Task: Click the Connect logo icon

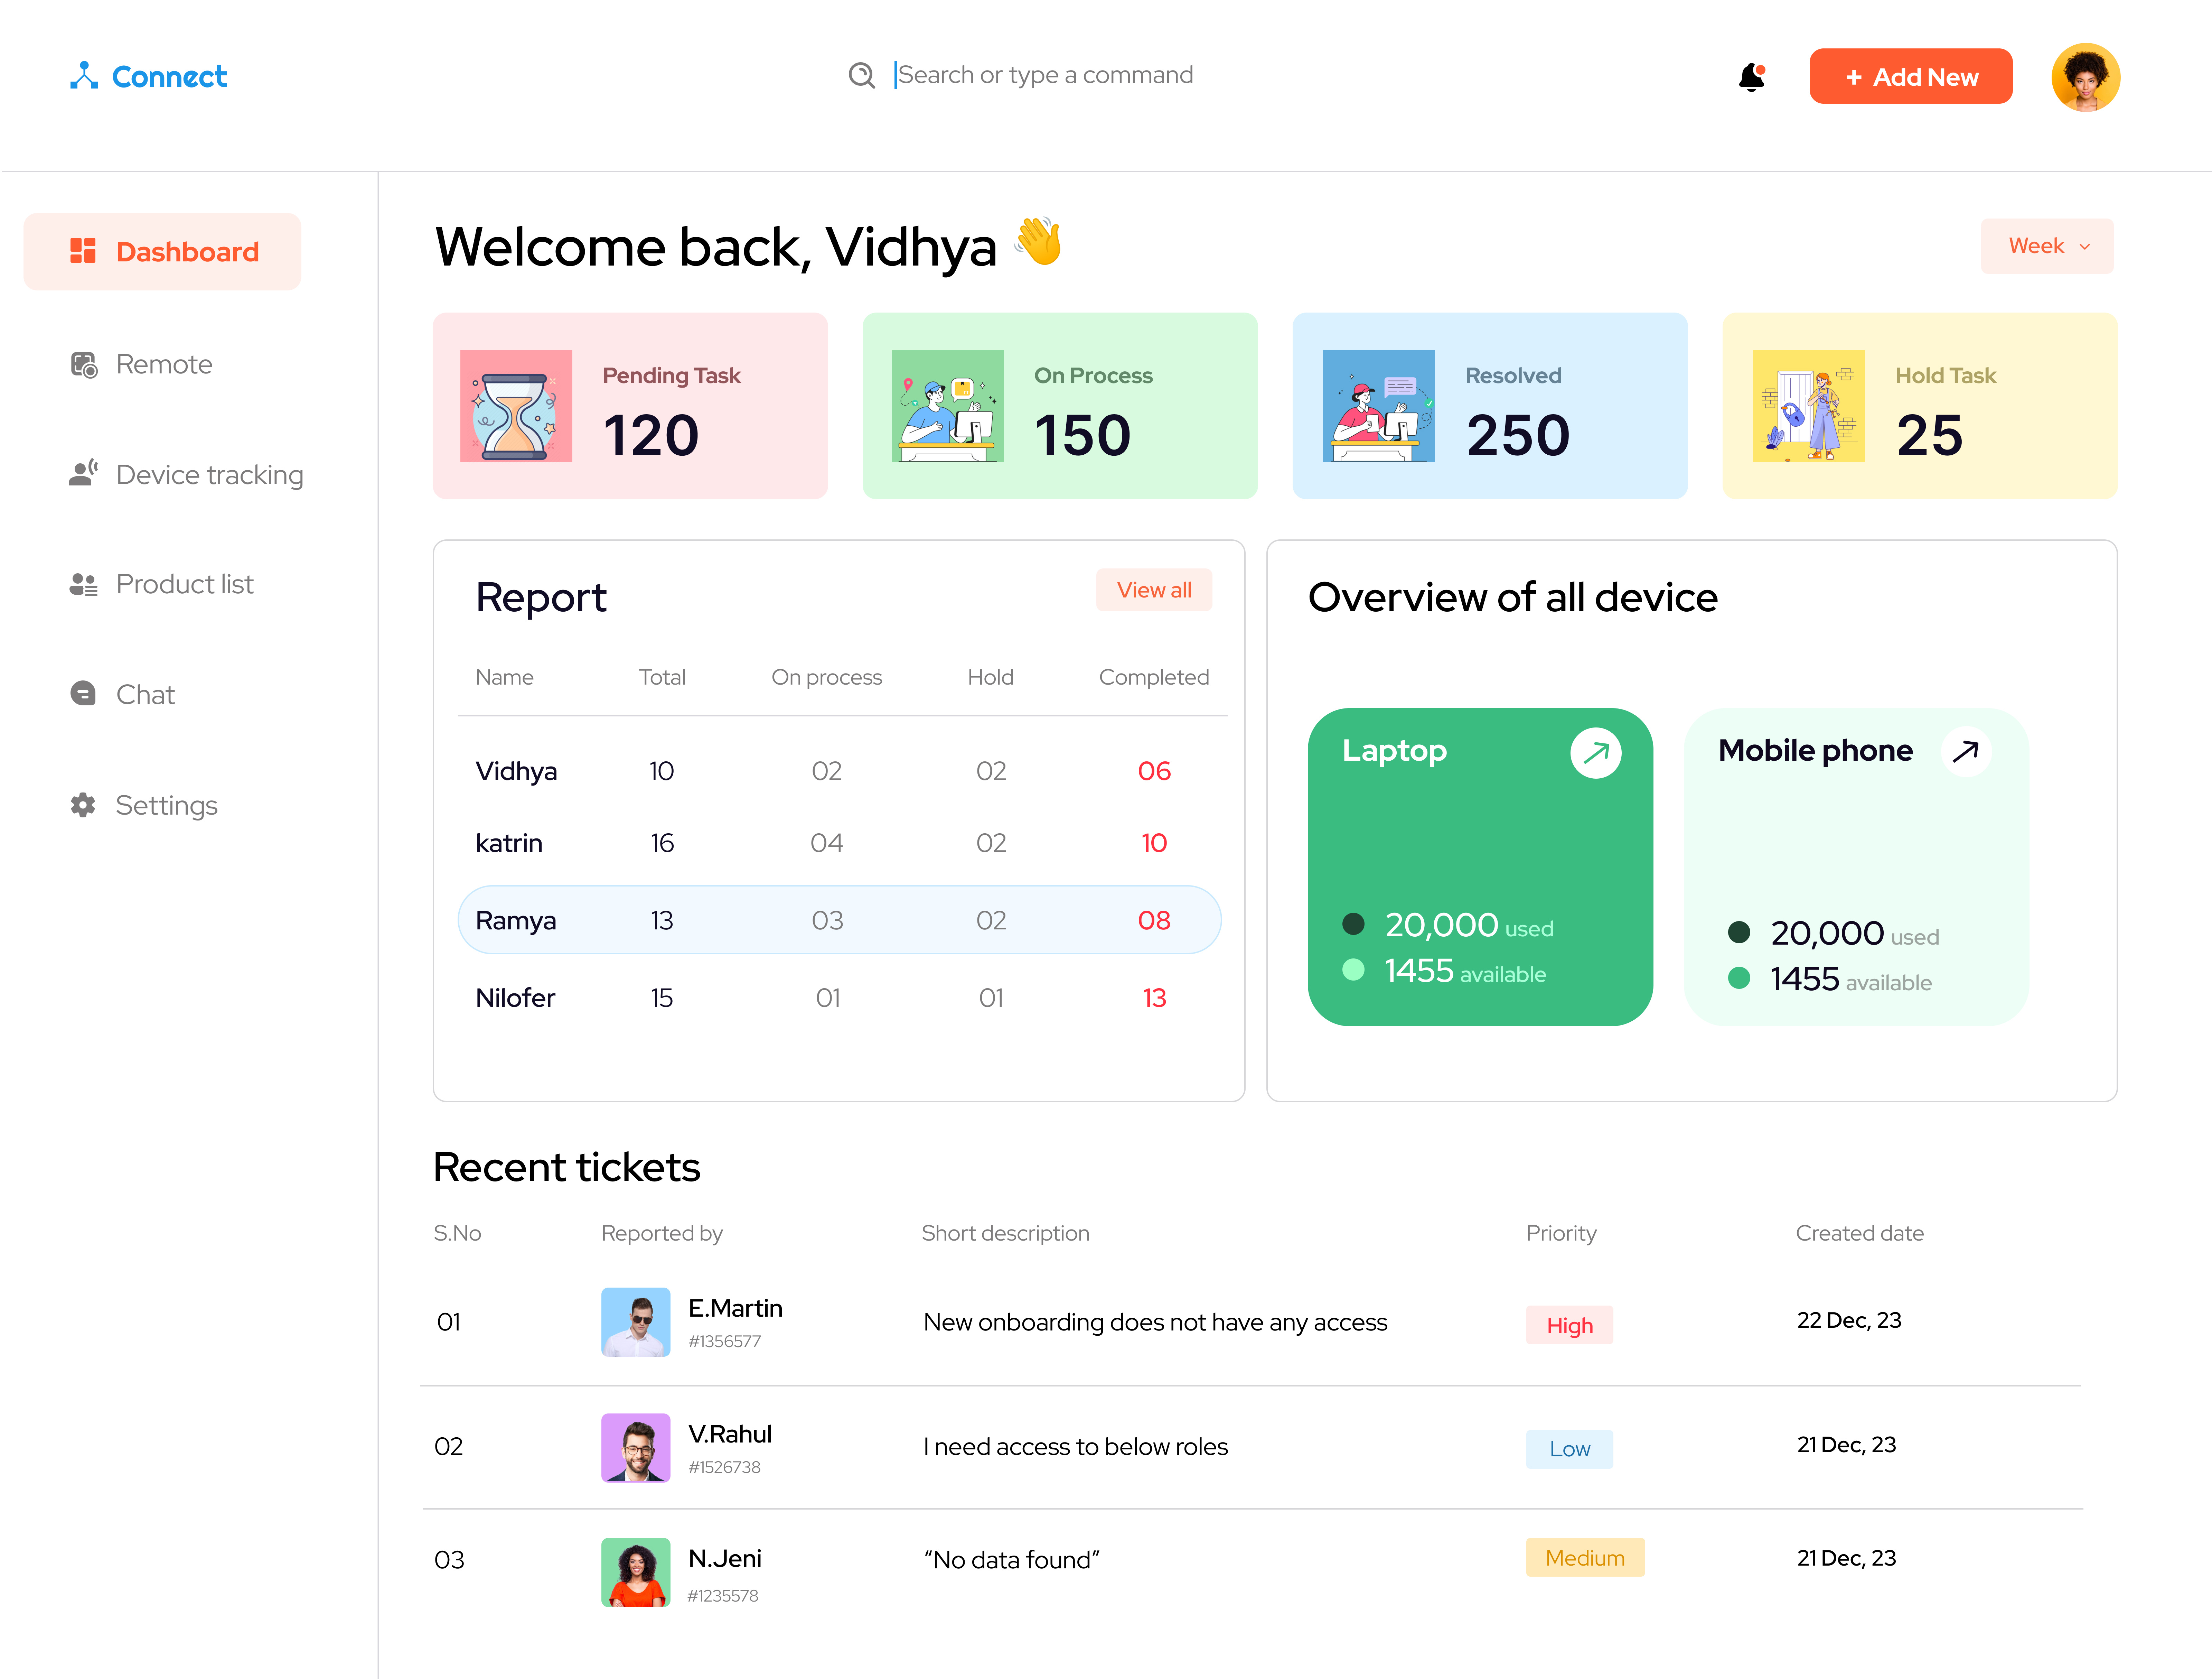Action: [x=84, y=76]
